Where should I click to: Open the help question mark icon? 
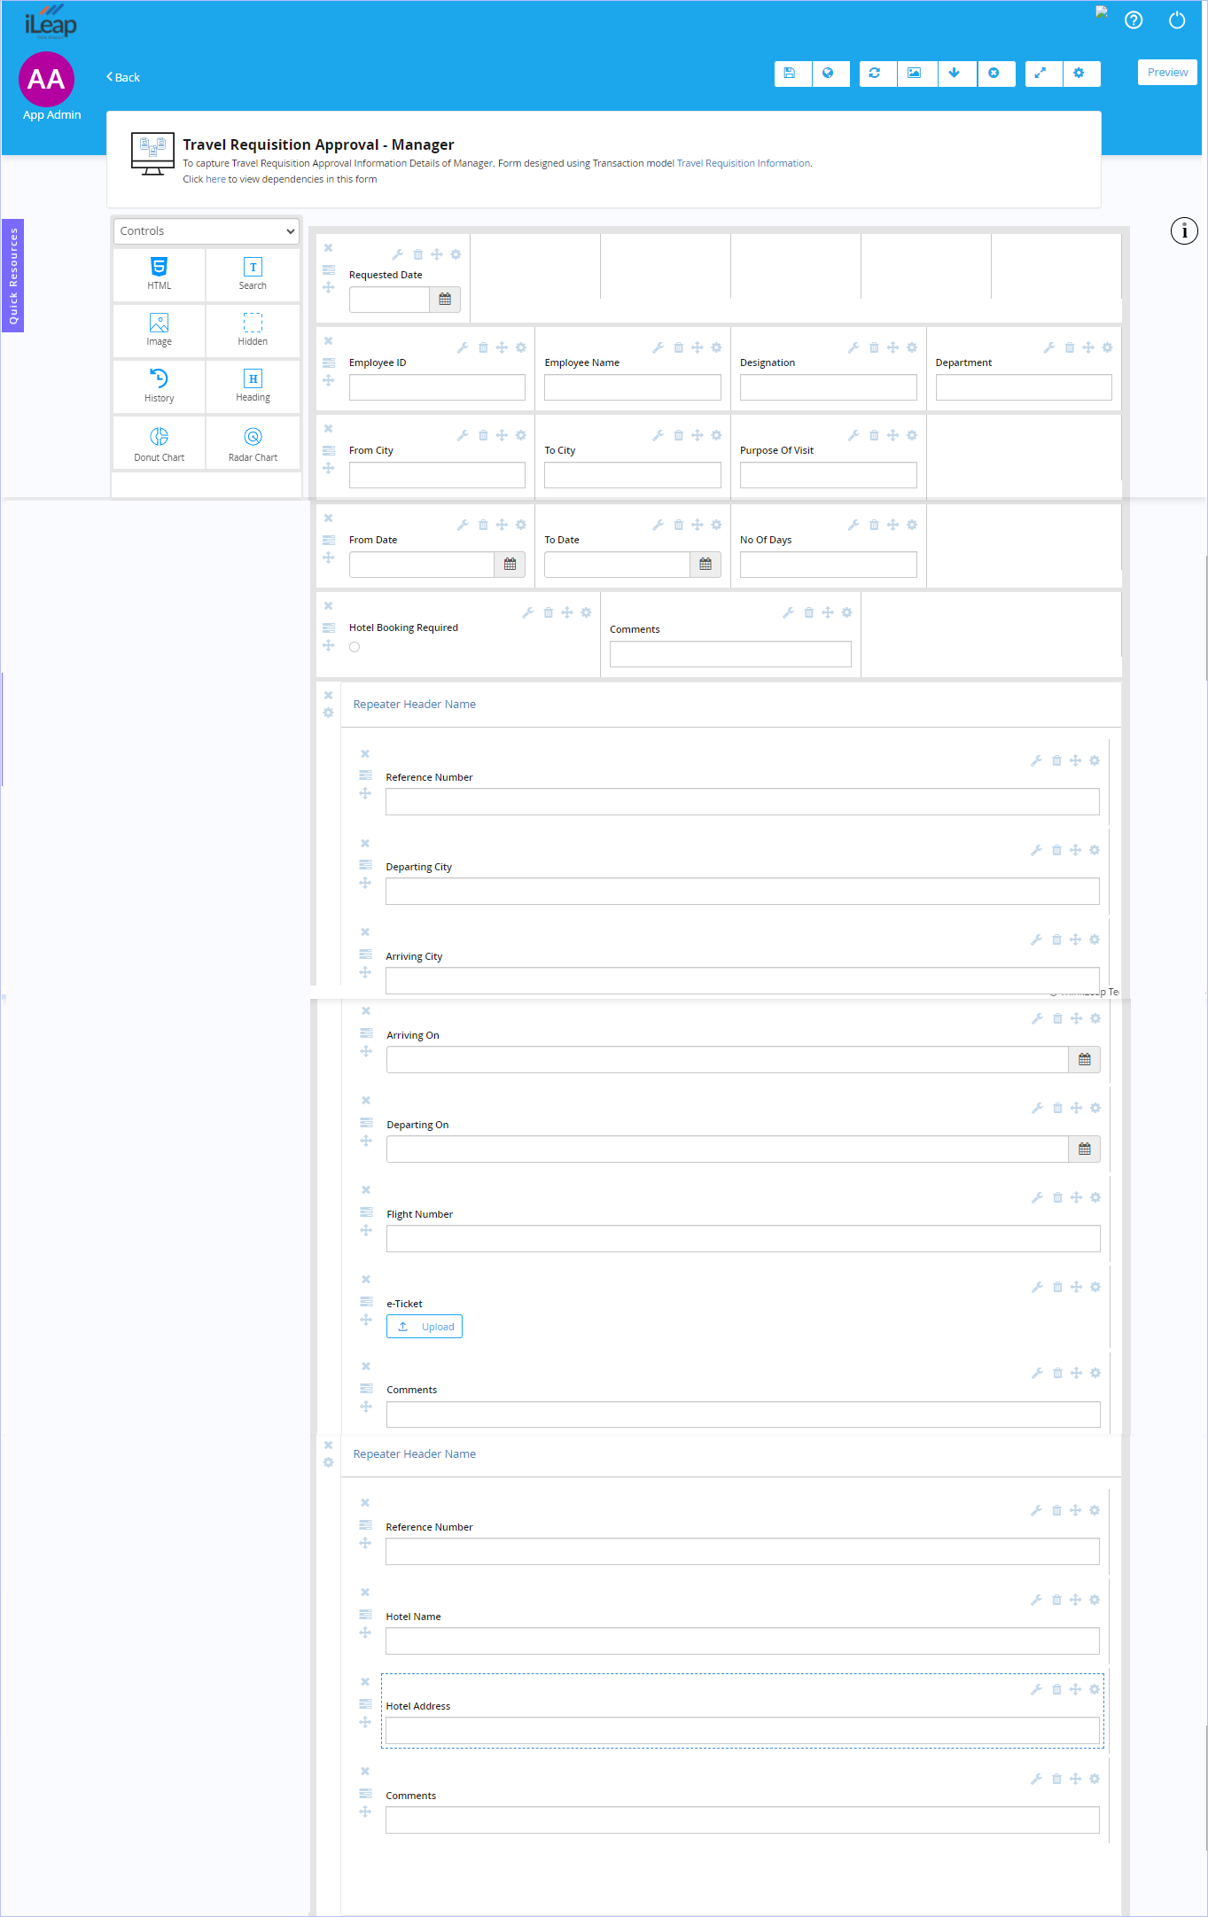[x=1134, y=20]
